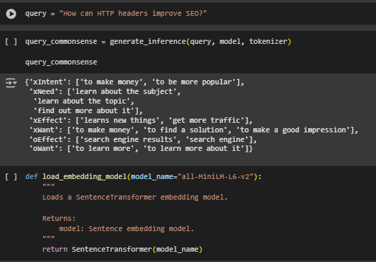Click the 'Returns:' docstring line
Image resolution: width=376 pixels, height=262 pixels.
tap(59, 218)
